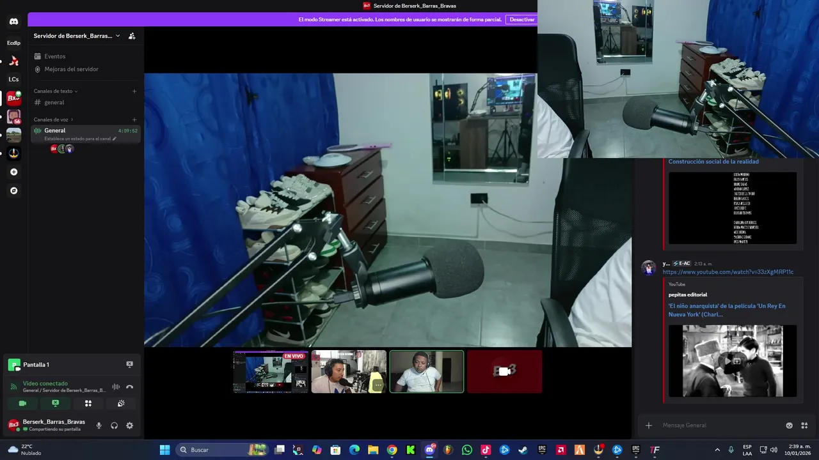The height and width of the screenshot is (460, 819).
Task: Open the emoji picker in chat box
Action: [789, 425]
